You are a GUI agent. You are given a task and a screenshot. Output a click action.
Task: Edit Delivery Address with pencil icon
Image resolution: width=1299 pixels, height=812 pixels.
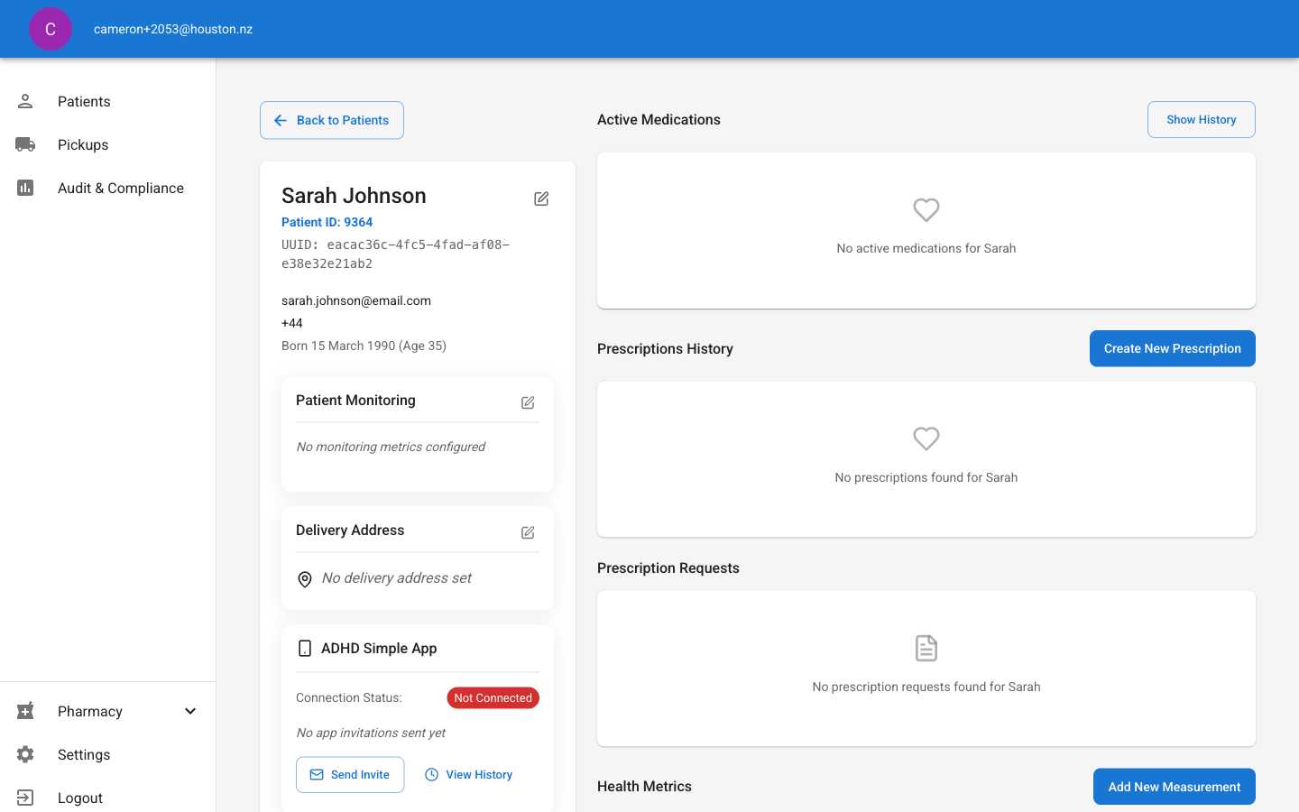528,532
